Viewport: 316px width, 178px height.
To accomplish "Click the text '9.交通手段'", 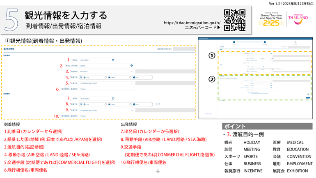I will point(131,147).
